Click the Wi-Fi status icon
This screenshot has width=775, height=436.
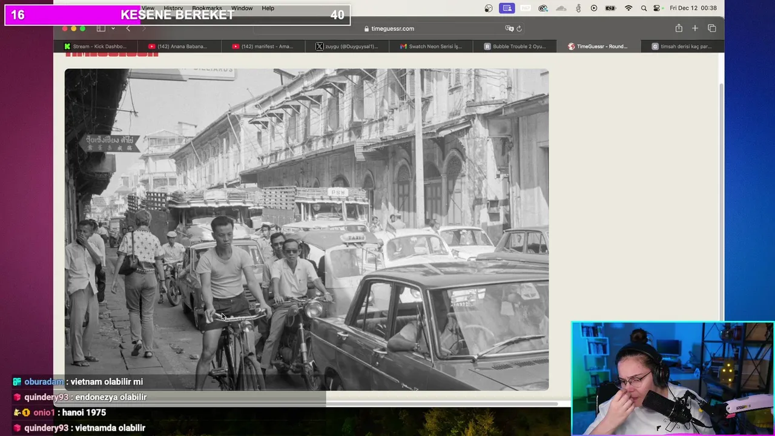point(628,8)
